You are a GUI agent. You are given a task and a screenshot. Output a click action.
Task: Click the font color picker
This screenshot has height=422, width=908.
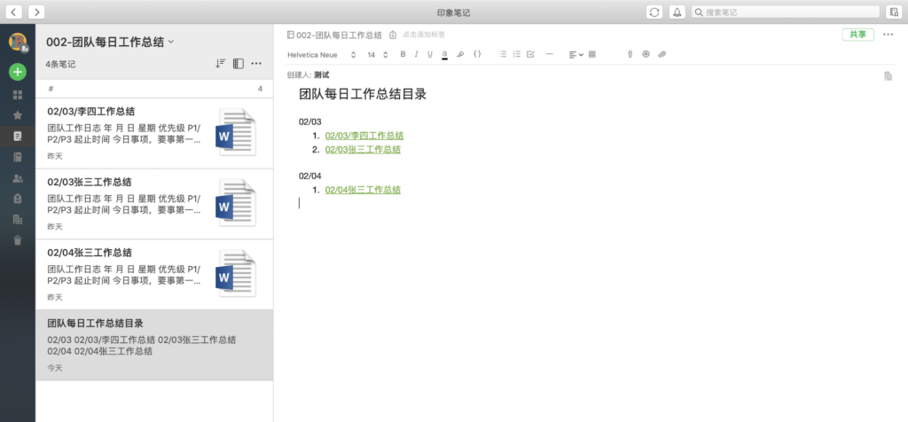444,54
